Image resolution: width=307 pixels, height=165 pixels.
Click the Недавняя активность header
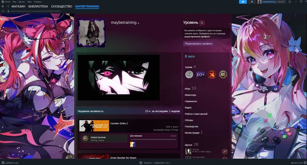[91, 111]
